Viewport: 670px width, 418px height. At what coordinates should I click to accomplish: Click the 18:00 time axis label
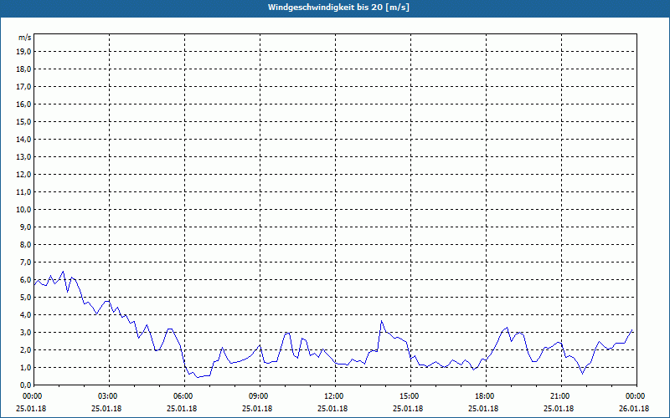(485, 396)
